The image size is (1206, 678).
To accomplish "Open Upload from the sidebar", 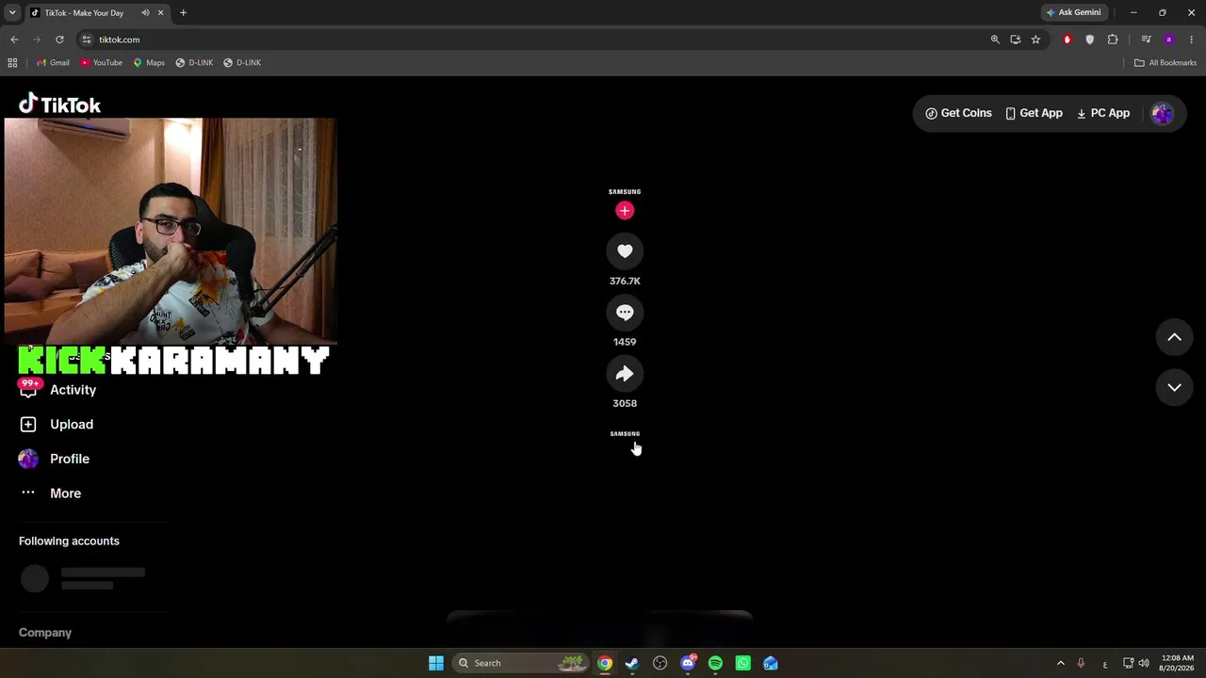I will pyautogui.click(x=72, y=425).
